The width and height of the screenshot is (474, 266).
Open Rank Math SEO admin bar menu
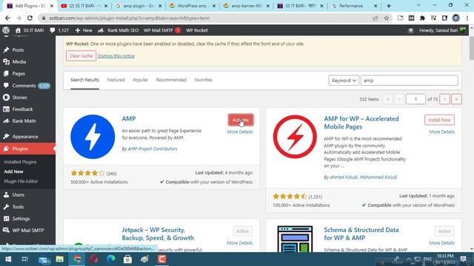[x=118, y=30]
